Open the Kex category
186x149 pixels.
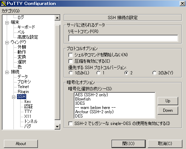(x=28, y=102)
